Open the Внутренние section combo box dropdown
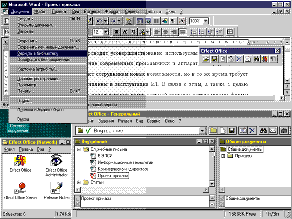 coord(202,131)
